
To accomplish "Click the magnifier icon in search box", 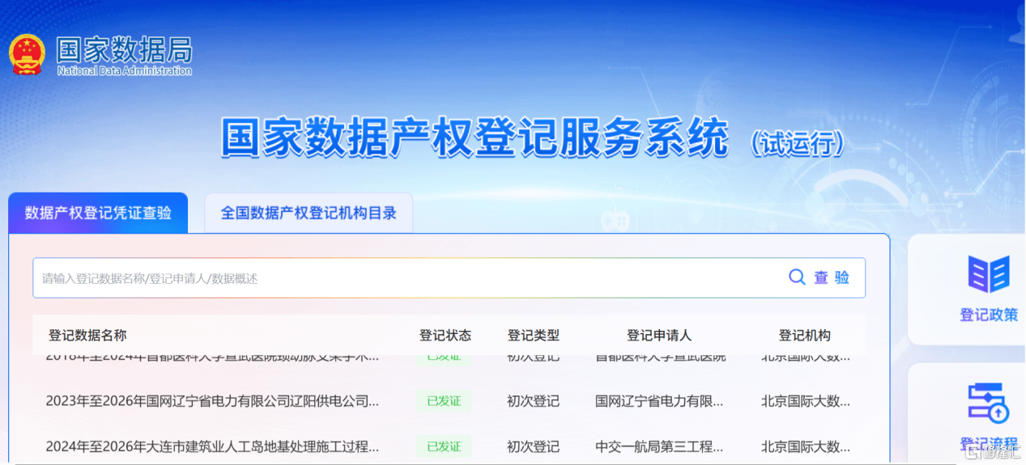I will tap(797, 277).
